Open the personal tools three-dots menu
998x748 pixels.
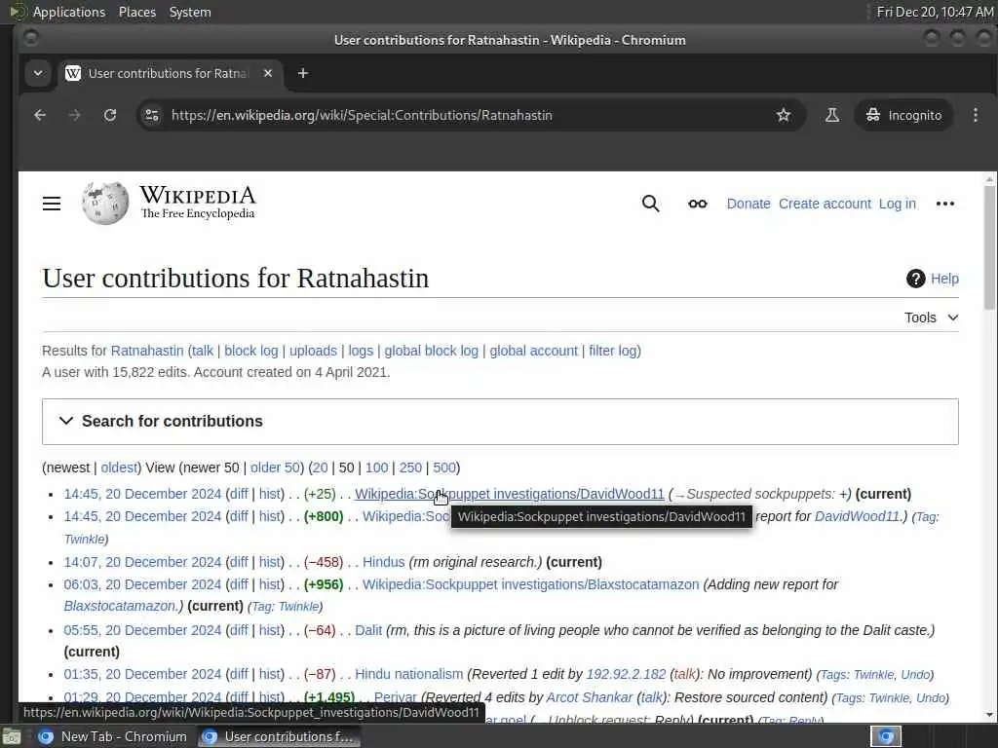tap(945, 204)
